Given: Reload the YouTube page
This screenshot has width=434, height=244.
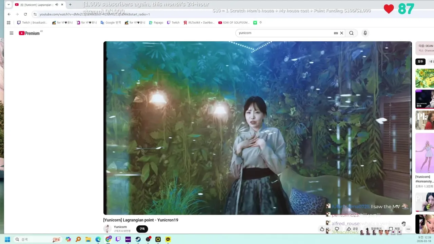Looking at the screenshot, I should tap(25, 14).
